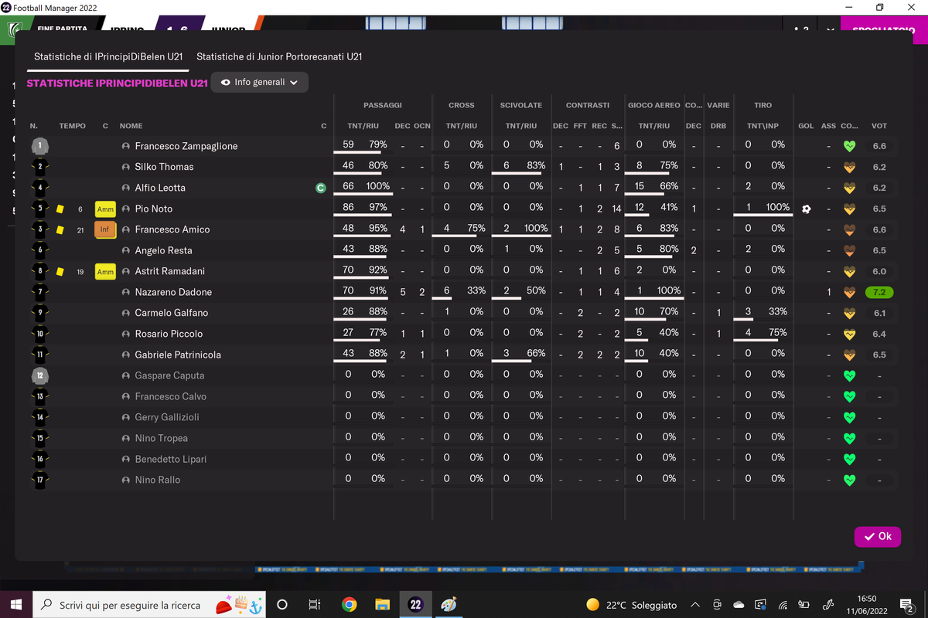Click the condition heart icon for Francesco Amico
The width and height of the screenshot is (928, 618).
pyautogui.click(x=849, y=229)
